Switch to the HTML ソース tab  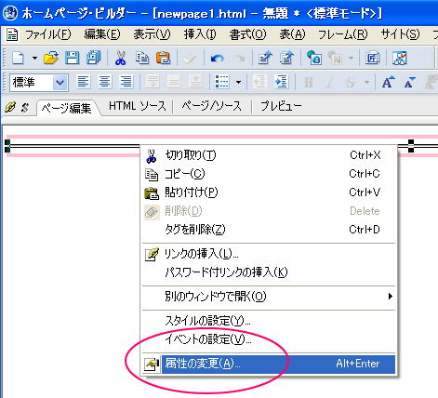[x=138, y=106]
